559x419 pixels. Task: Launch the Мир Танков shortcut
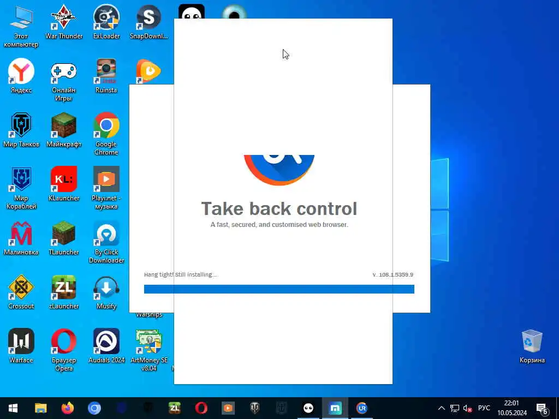[x=21, y=130]
